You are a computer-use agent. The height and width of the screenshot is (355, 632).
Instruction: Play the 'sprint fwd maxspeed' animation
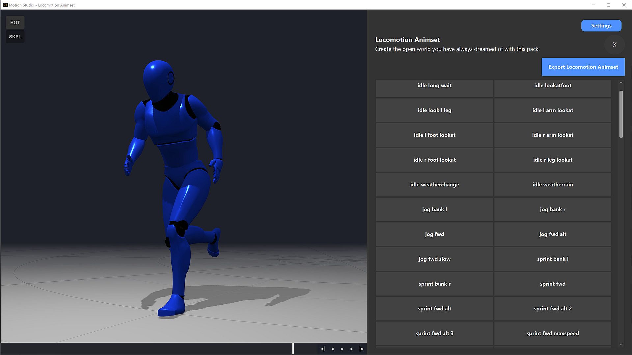[552, 333]
